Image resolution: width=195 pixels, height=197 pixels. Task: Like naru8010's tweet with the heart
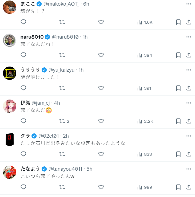101,55
